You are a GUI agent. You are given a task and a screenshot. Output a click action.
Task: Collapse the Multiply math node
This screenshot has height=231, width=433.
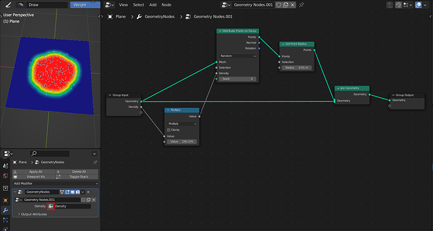pyautogui.click(x=168, y=110)
